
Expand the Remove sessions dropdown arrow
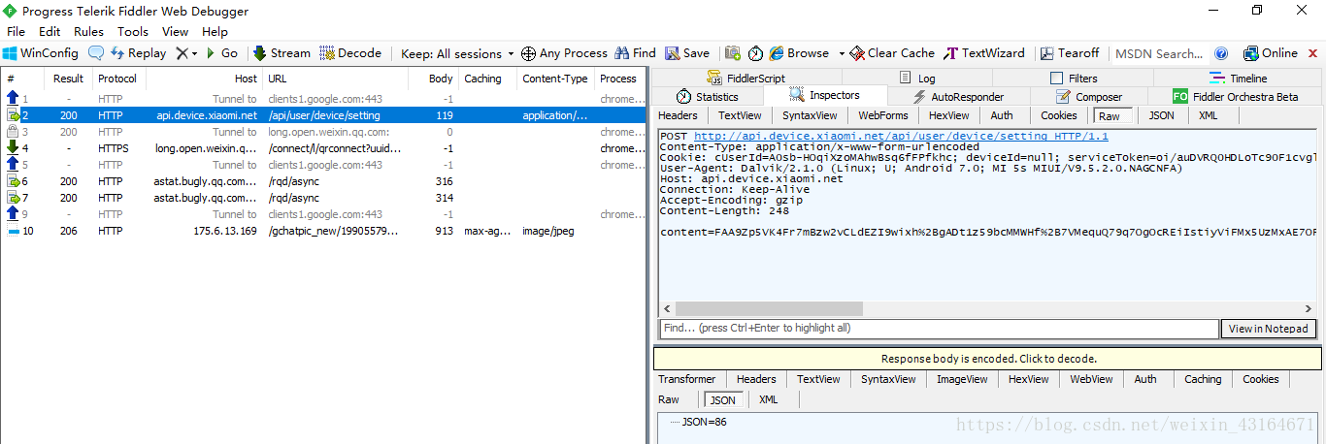pyautogui.click(x=194, y=53)
